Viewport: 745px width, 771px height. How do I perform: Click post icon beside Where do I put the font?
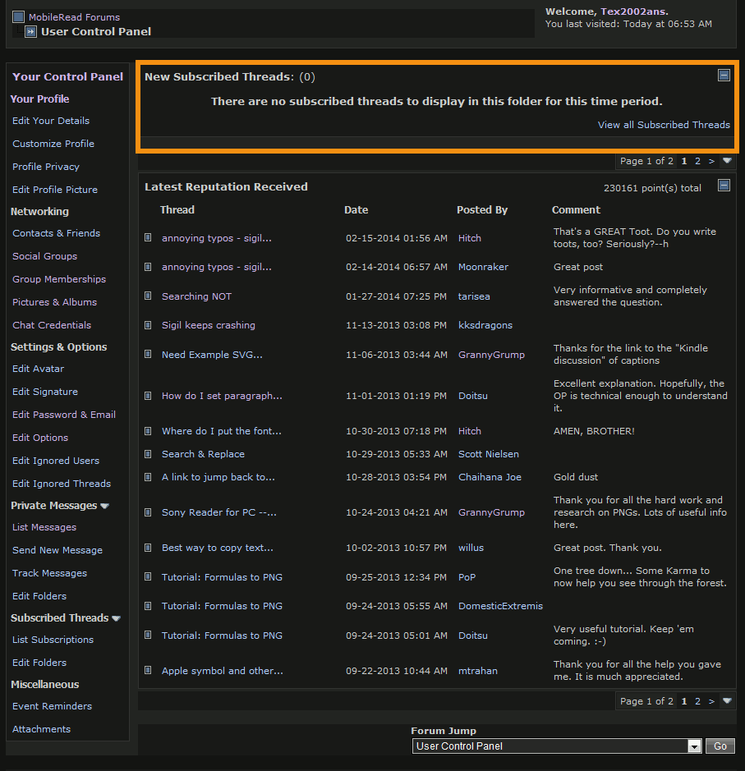pyautogui.click(x=148, y=431)
